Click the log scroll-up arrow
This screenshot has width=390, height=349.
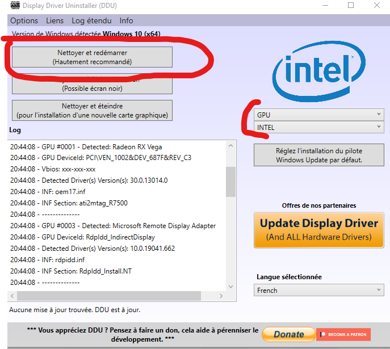[230, 146]
